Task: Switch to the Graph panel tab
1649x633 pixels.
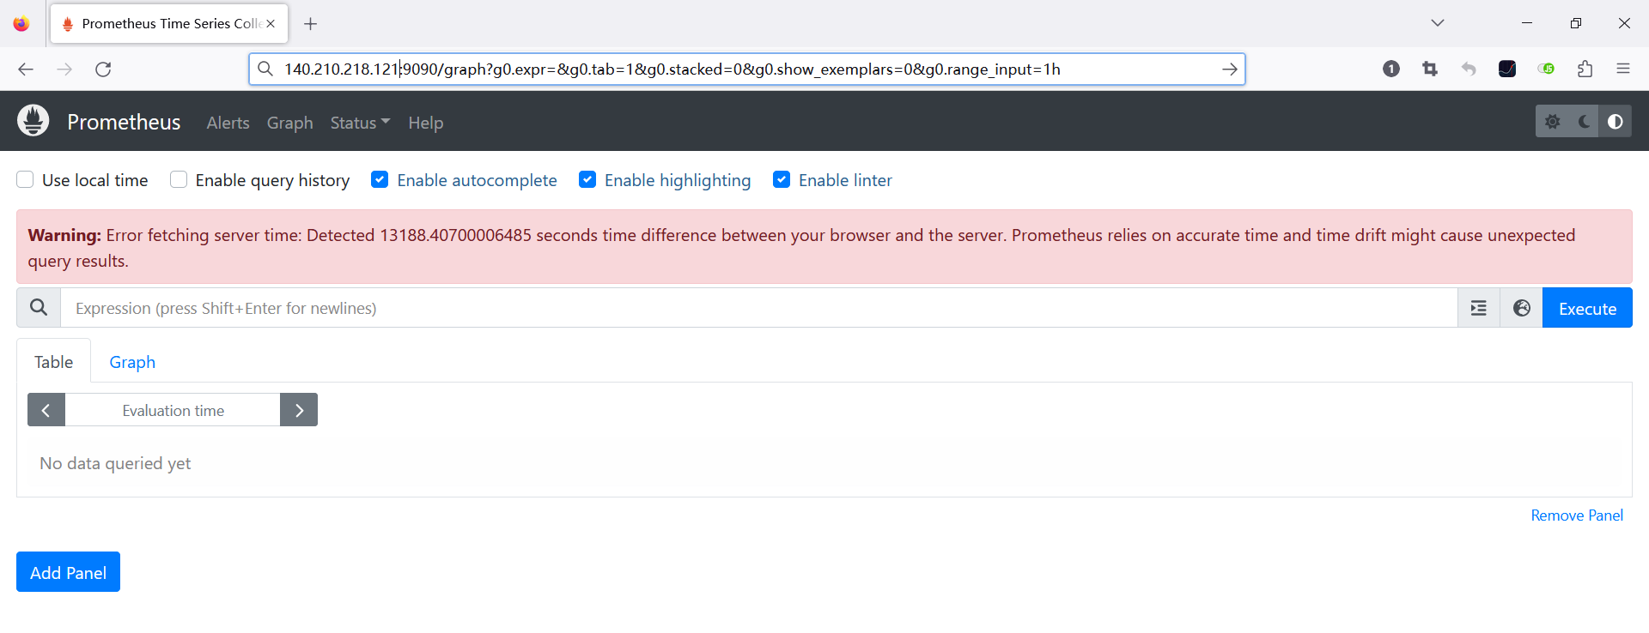Action: click(132, 362)
